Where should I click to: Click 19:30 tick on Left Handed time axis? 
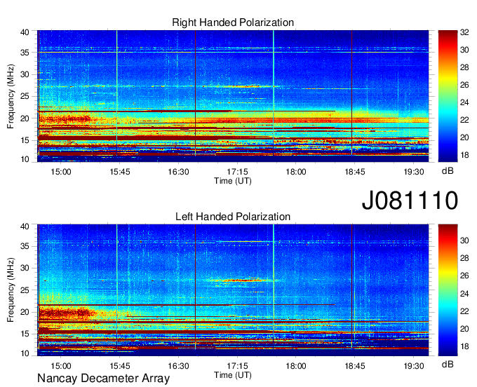[x=414, y=366]
